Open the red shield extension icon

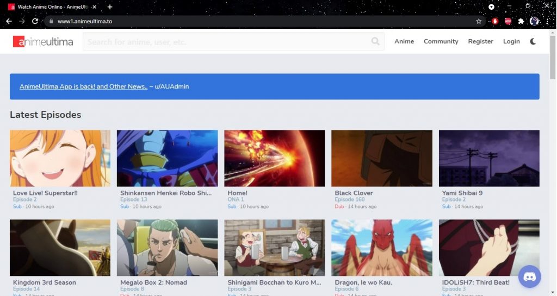tap(495, 21)
